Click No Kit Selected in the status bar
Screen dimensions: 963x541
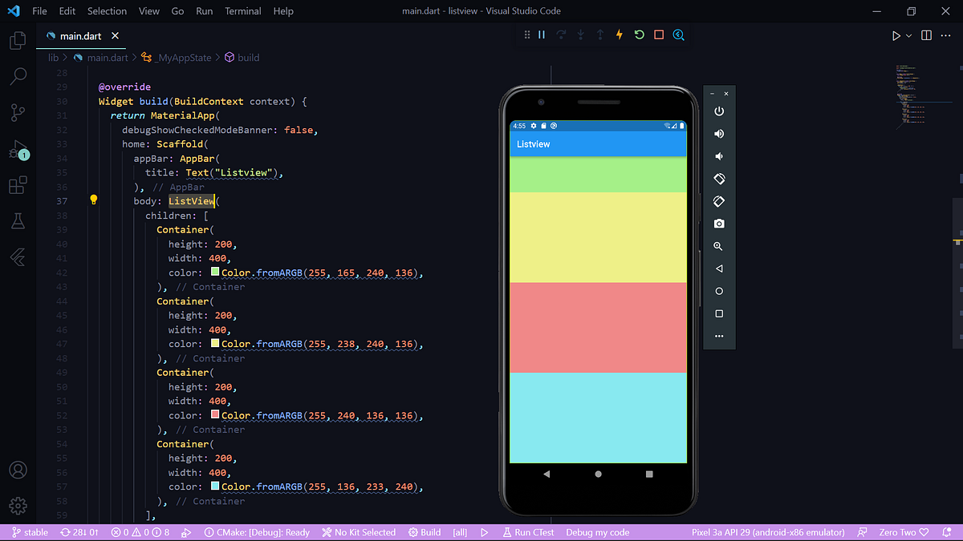click(x=359, y=531)
